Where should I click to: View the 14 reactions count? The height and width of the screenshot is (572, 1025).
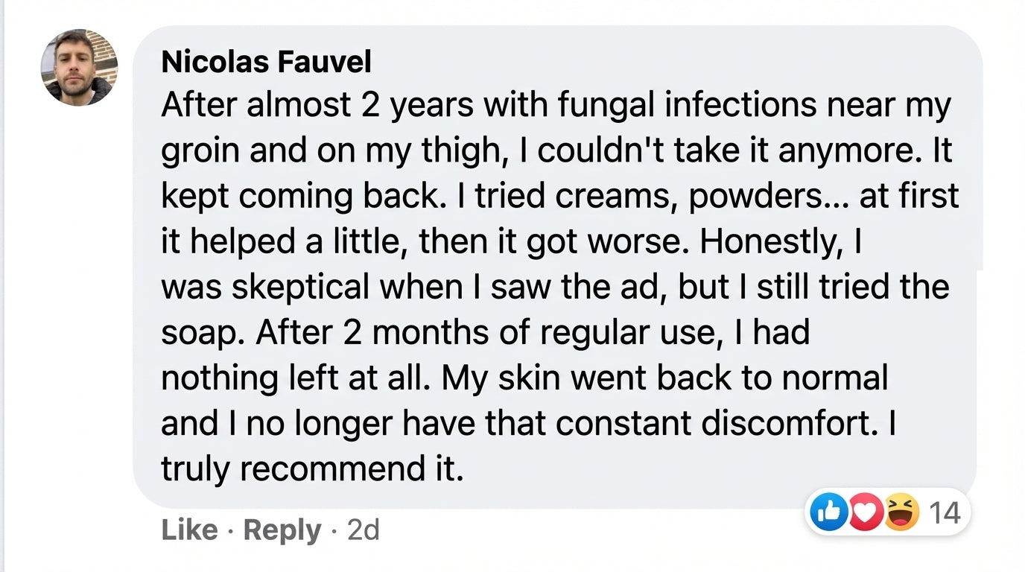[945, 513]
